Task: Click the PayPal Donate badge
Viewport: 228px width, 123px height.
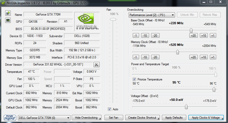Action: (x=10, y=118)
